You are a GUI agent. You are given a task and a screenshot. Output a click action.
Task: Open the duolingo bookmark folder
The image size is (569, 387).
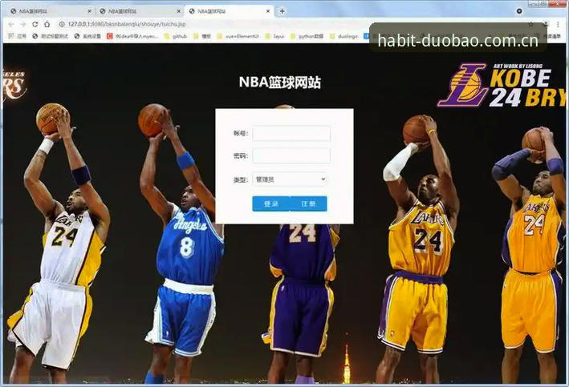344,36
